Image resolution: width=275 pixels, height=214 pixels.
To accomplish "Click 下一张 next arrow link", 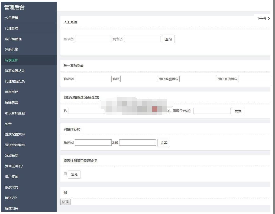I will 263,19.
